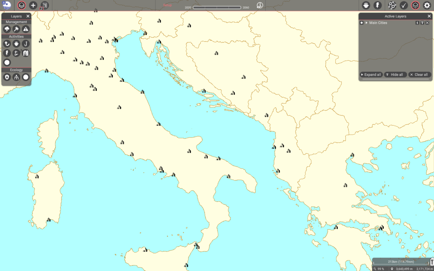Open the fishing hook activities layer
The image size is (434, 271).
(26, 44)
